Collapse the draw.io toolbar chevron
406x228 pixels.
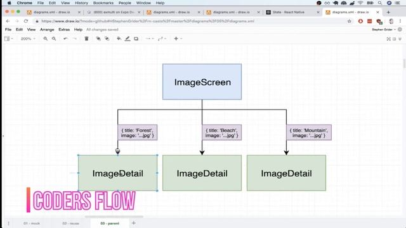[400, 39]
